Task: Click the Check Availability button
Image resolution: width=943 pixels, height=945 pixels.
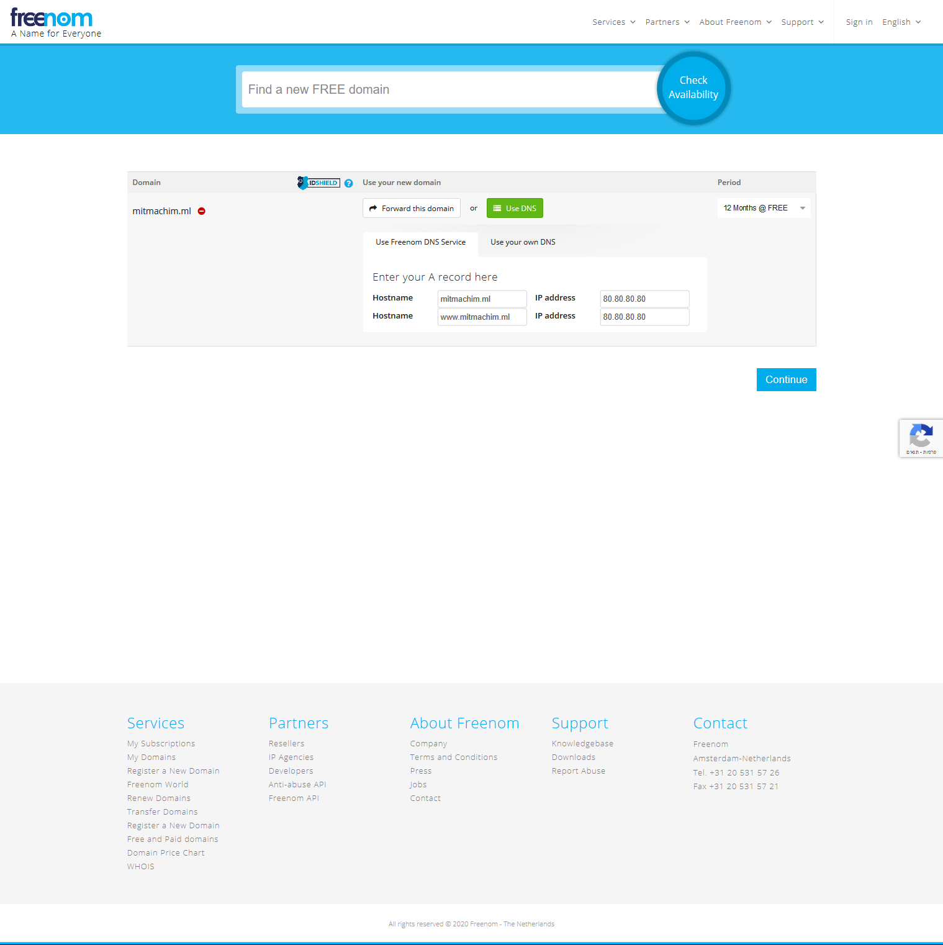Action: point(693,88)
